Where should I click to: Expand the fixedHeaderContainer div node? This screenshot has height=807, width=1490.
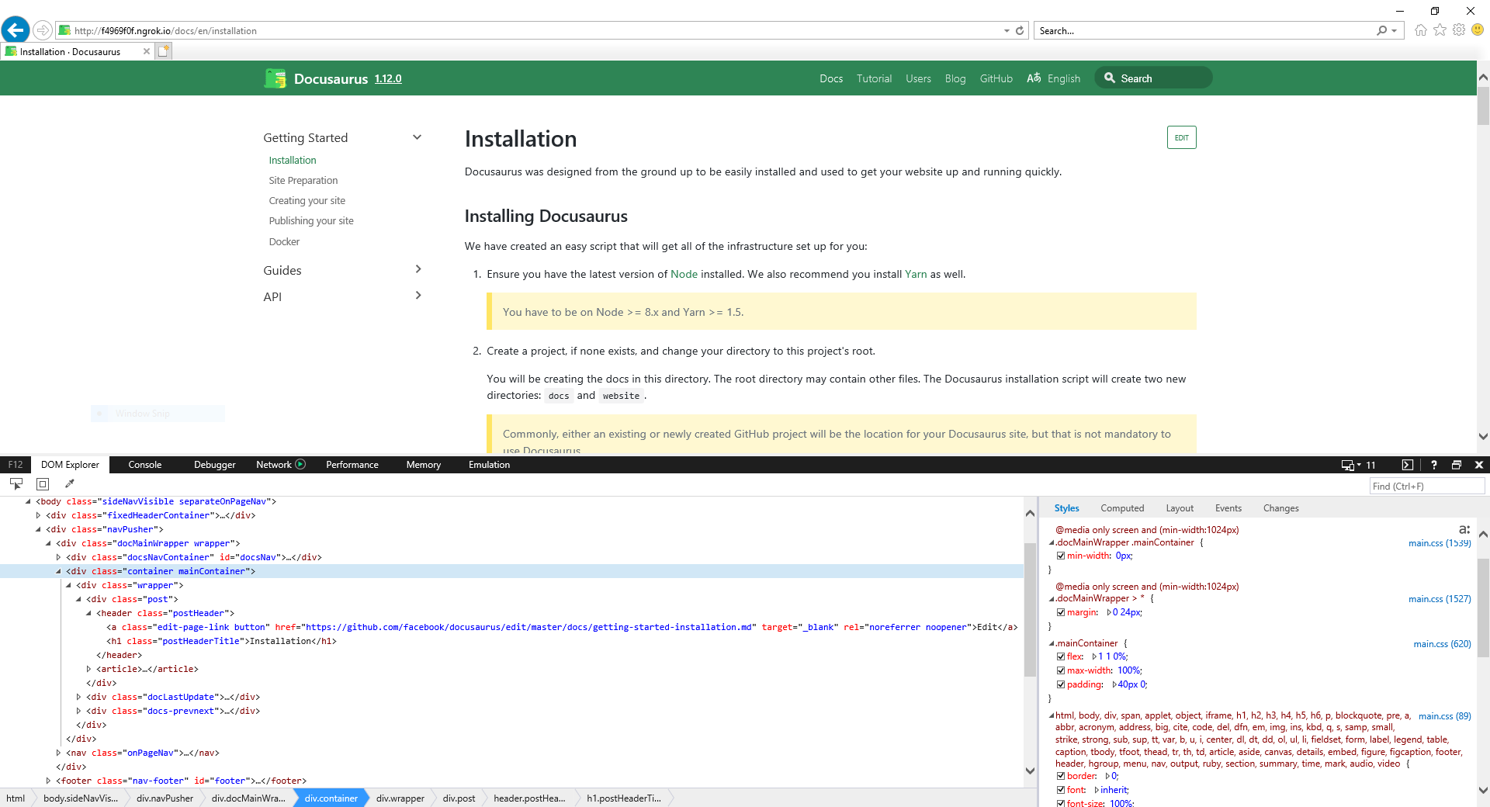point(38,515)
